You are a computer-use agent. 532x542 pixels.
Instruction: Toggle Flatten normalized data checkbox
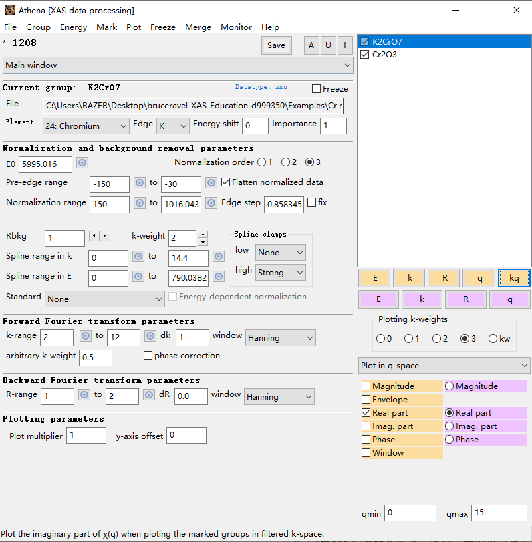[x=226, y=182]
